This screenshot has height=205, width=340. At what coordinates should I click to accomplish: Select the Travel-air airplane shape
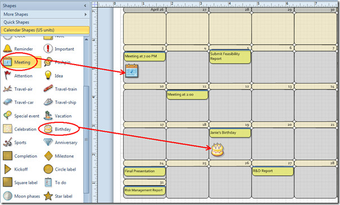point(7,89)
